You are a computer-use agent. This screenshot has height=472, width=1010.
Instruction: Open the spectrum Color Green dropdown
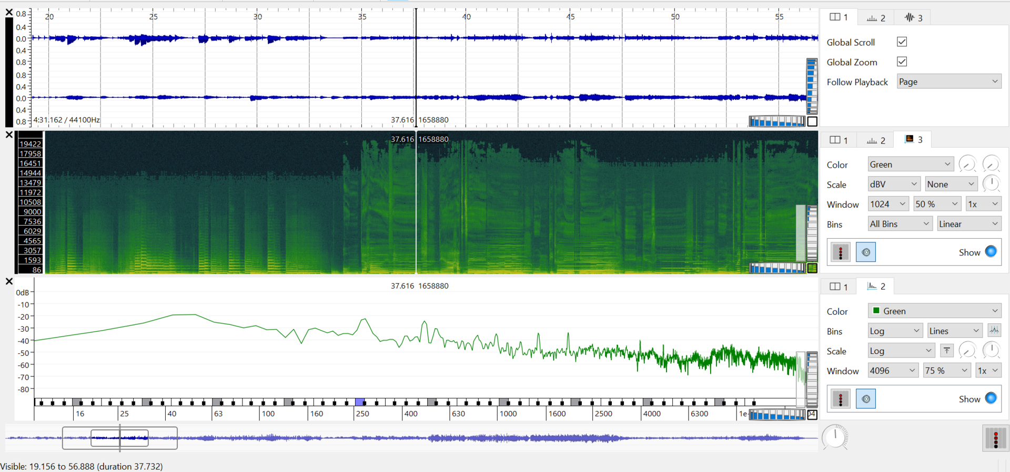point(935,311)
